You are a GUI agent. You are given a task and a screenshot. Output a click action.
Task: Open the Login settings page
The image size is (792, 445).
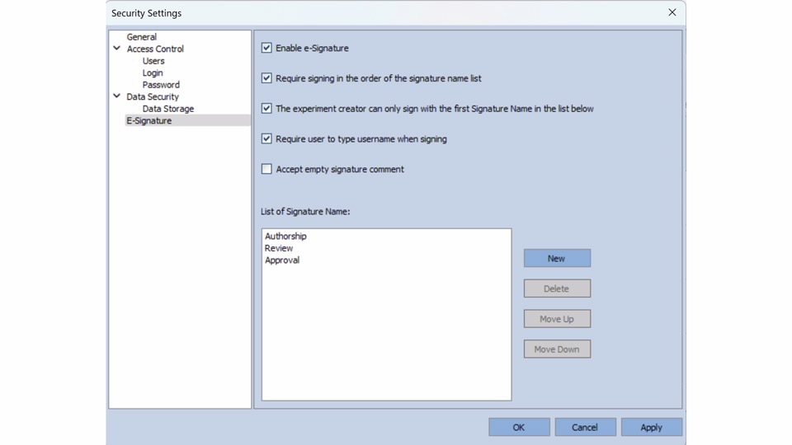click(153, 73)
